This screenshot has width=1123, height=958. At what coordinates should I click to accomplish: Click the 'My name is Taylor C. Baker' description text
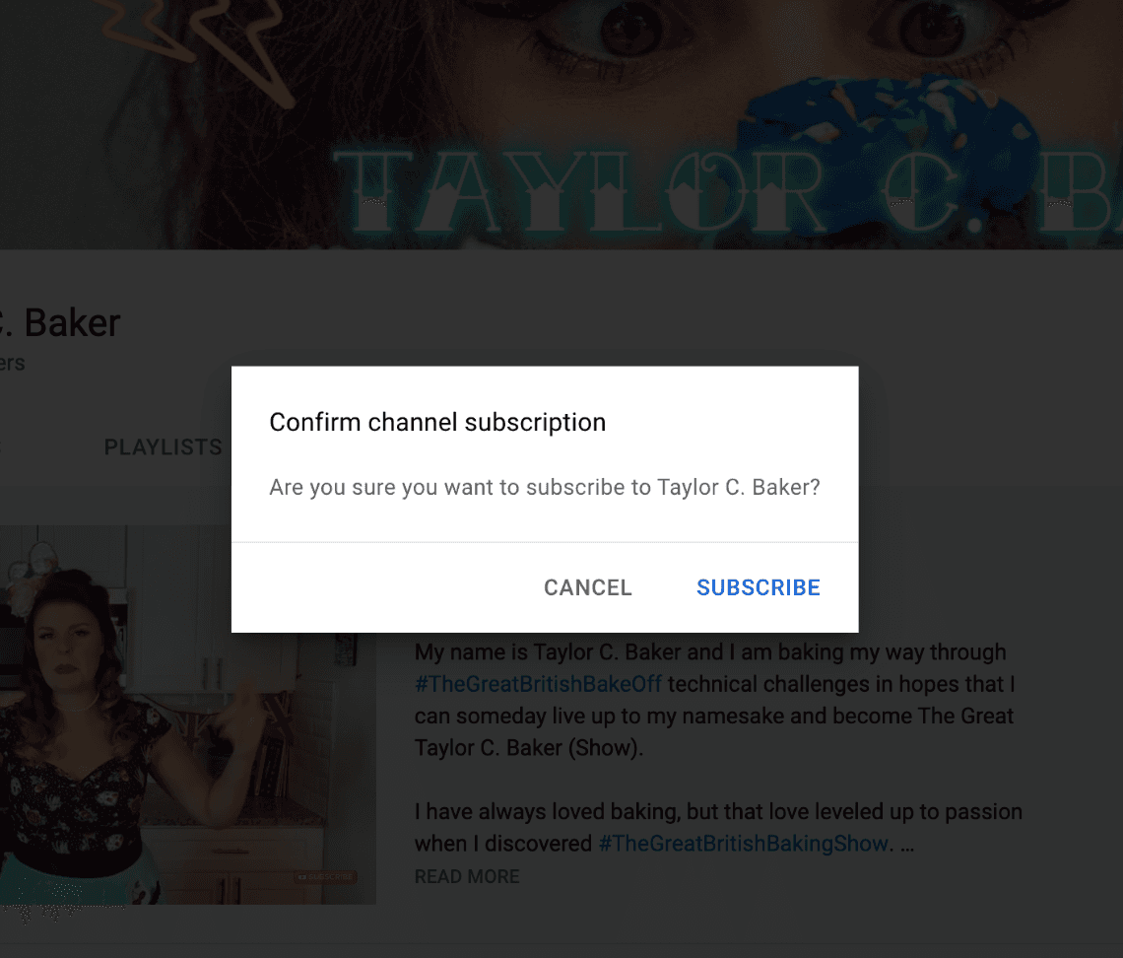tap(714, 700)
